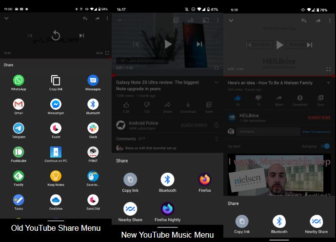
Task: Subscribe to the HEILBrice channel
Action: click(x=319, y=118)
